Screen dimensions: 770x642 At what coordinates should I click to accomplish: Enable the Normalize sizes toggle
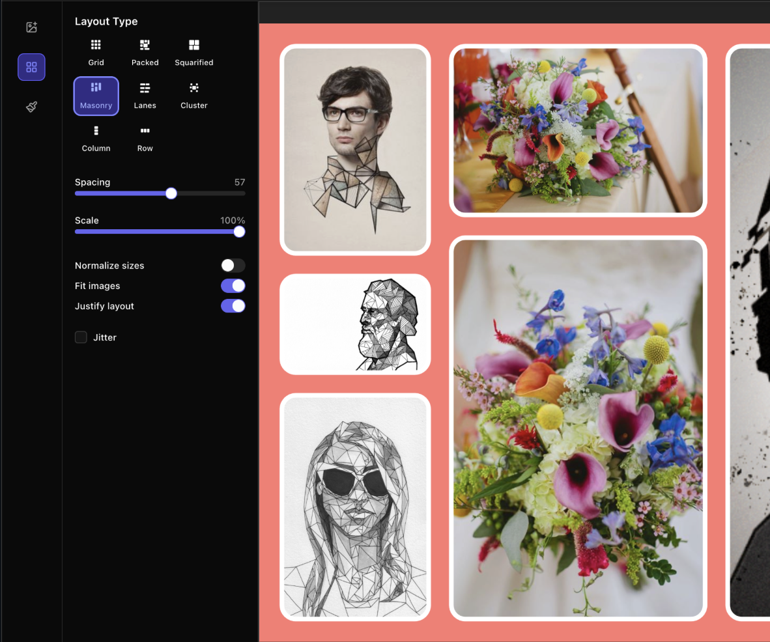233,266
